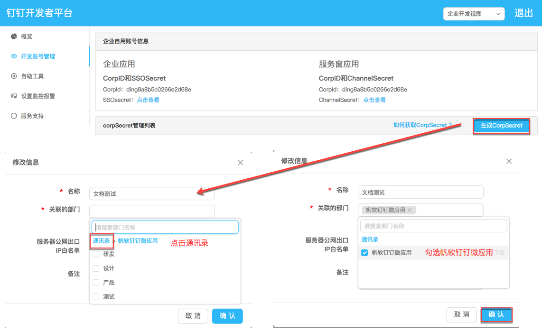
Task: Click 取消 in the left dialog
Action: click(x=193, y=316)
